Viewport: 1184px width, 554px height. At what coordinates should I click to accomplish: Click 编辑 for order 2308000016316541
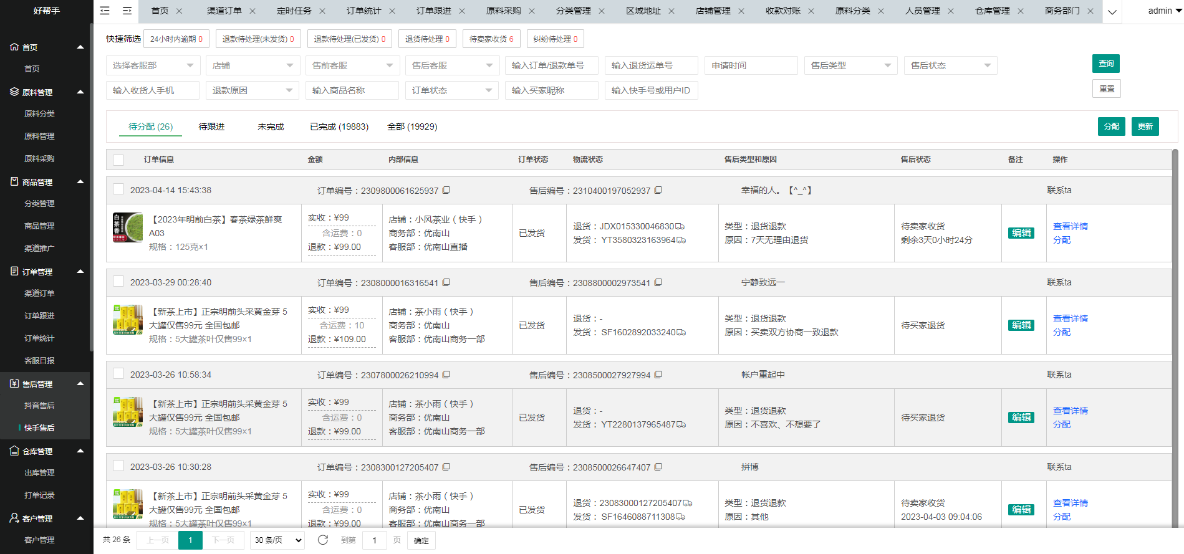coord(1021,325)
